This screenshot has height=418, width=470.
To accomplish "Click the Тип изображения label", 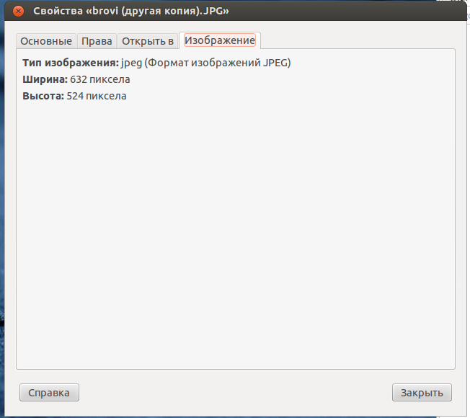I will pos(71,63).
